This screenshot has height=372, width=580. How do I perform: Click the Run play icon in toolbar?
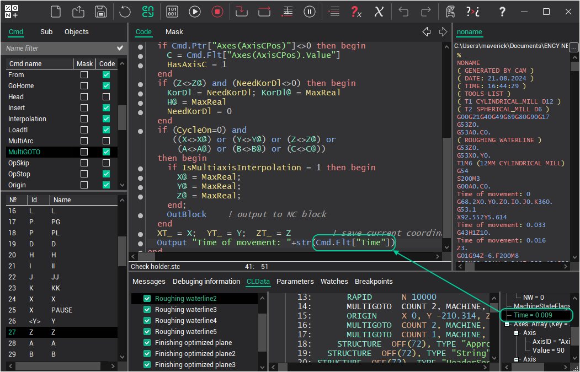click(195, 12)
